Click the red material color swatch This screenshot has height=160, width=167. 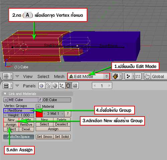tap(39, 113)
